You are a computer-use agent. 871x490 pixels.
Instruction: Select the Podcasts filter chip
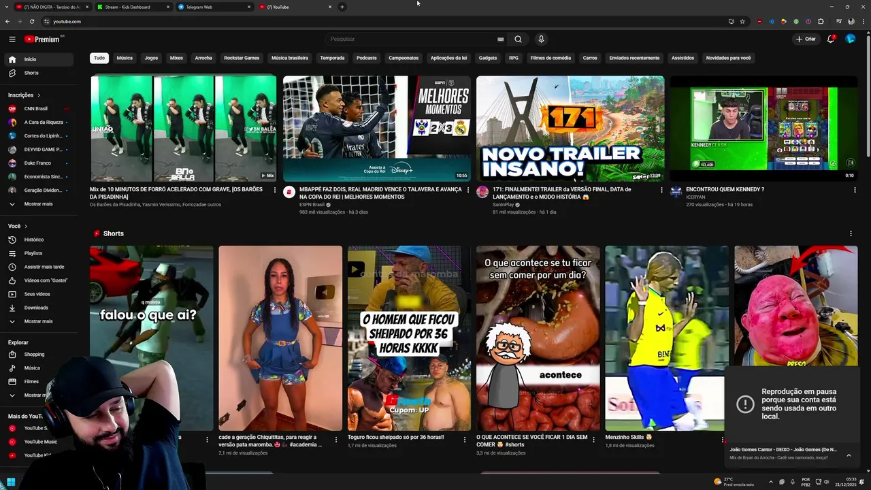(x=366, y=58)
